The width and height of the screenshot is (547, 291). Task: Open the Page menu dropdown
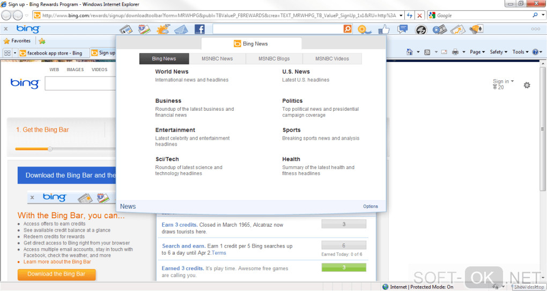click(477, 52)
